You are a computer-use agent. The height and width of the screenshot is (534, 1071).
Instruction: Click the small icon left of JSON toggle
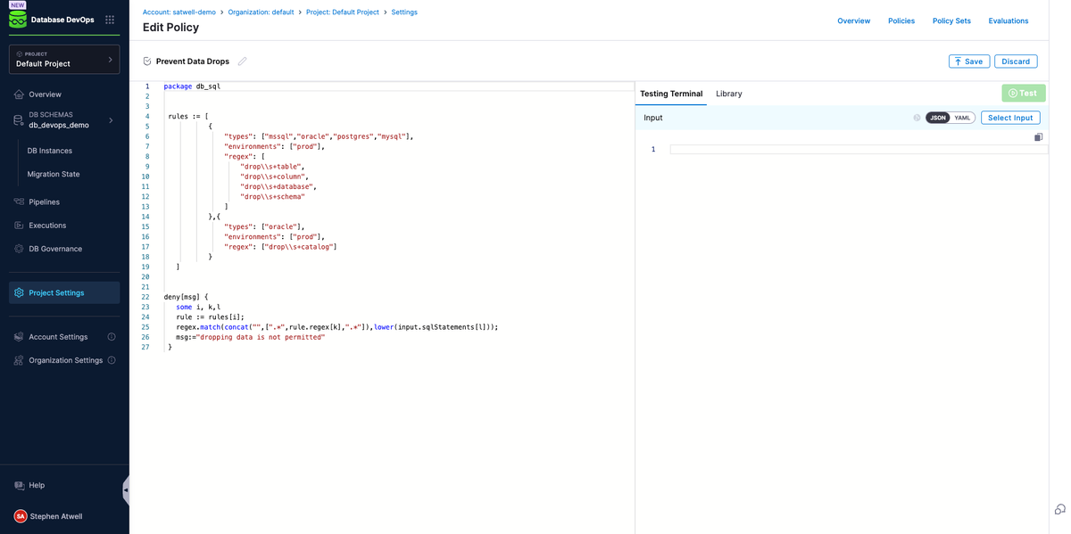click(x=917, y=118)
